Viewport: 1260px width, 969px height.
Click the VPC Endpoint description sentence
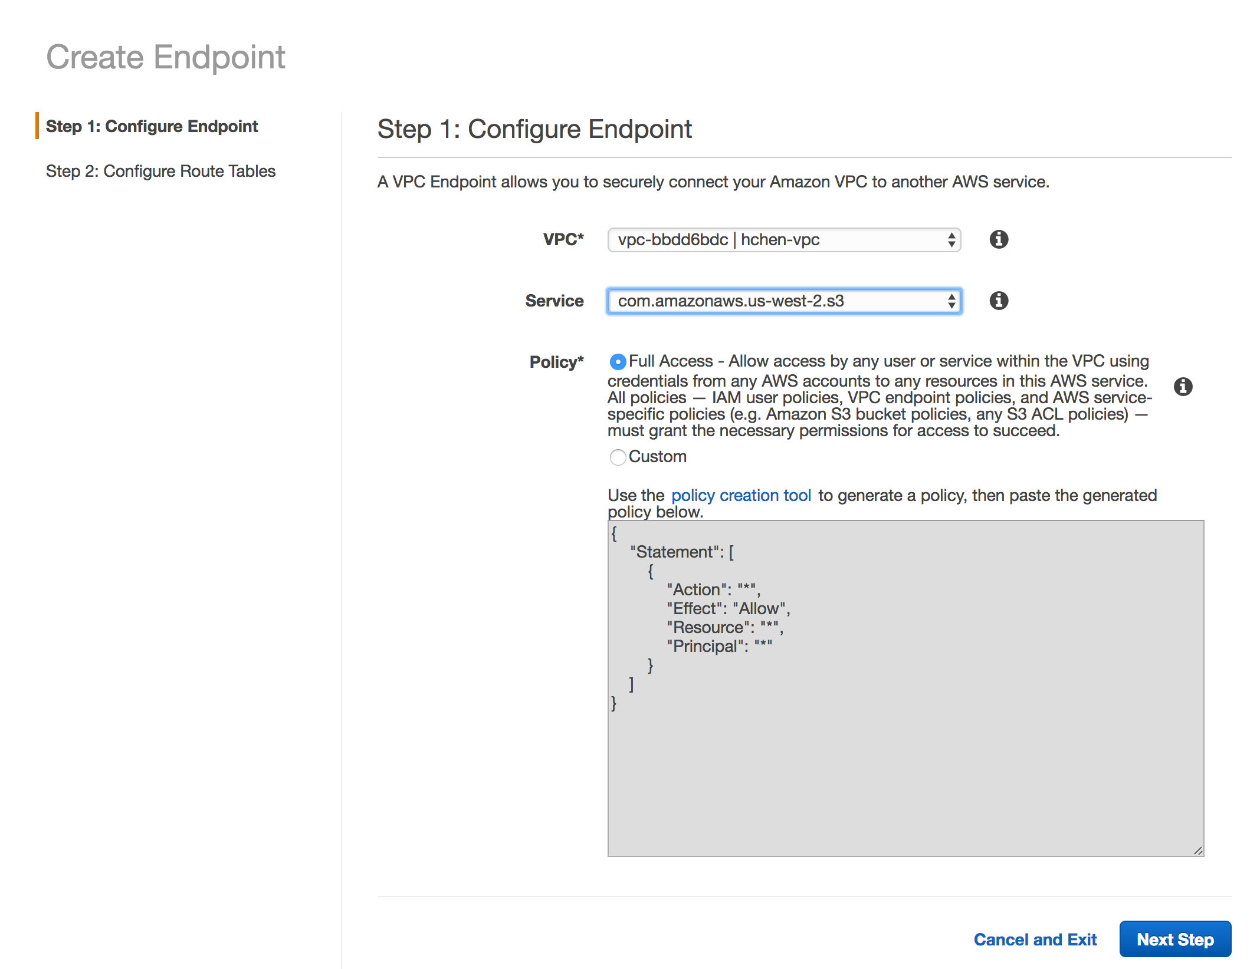point(713,182)
